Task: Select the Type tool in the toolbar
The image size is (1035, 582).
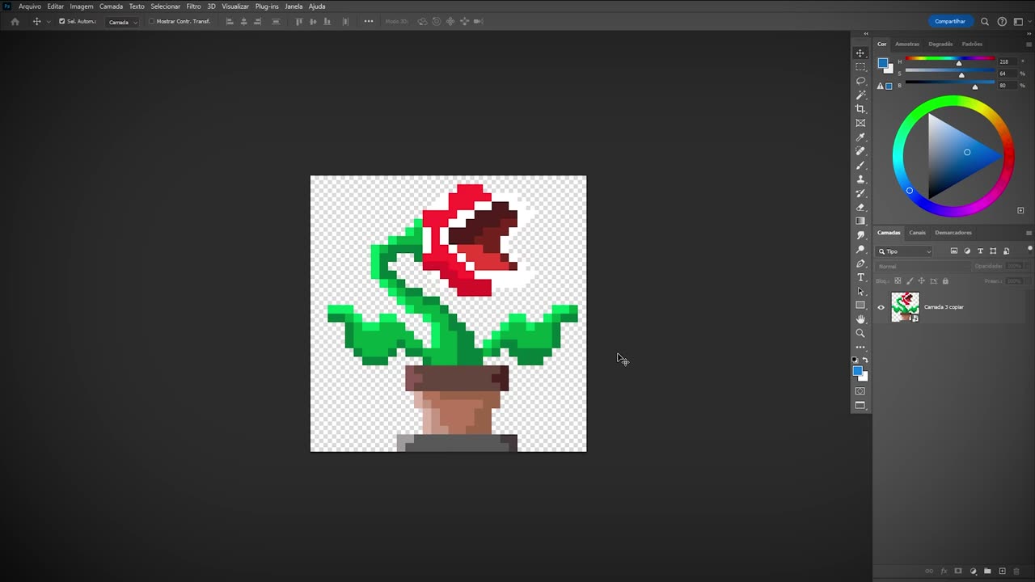Action: point(860,277)
